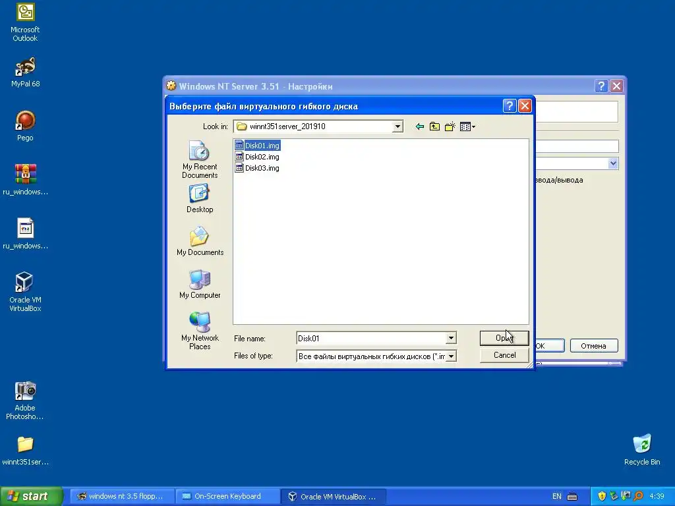Image resolution: width=675 pixels, height=506 pixels.
Task: Switch to On-Screen Keyboard taskbar item
Action: coord(227,497)
